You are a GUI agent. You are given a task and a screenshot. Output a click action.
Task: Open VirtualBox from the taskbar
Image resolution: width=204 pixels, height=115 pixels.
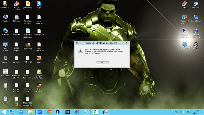click(58, 112)
